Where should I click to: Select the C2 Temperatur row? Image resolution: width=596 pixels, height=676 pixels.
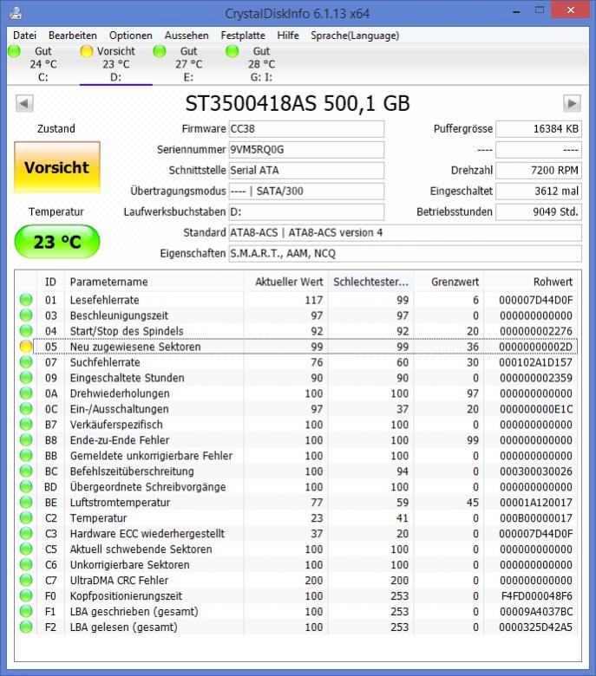coord(298,517)
